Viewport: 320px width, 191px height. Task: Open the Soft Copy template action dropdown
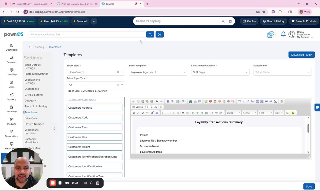click(220, 72)
